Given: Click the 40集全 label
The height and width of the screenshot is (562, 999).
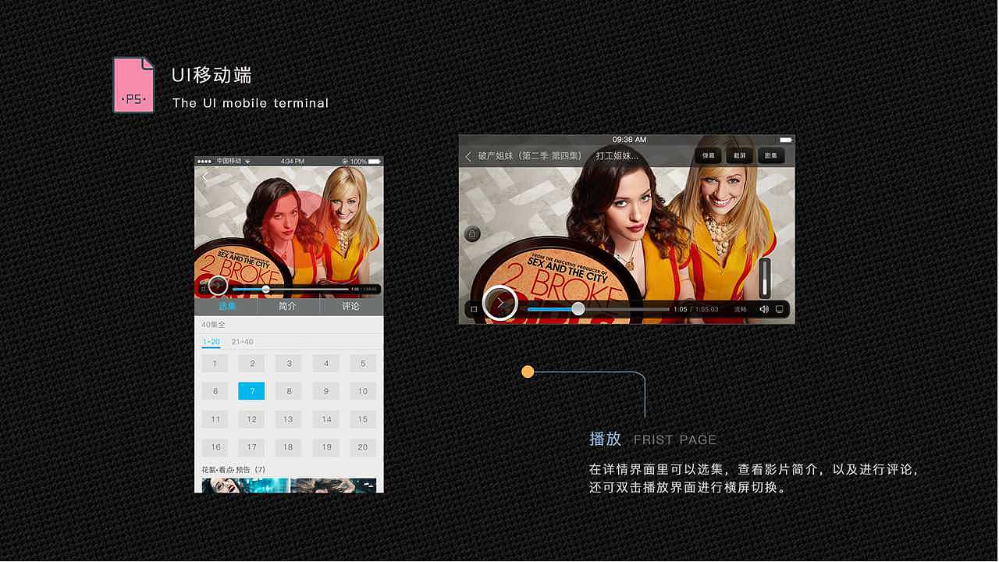Looking at the screenshot, I should 212,325.
